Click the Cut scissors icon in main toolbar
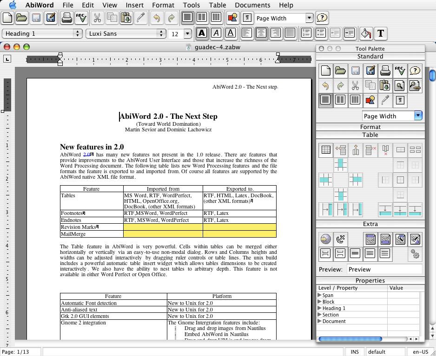 [x=97, y=18]
